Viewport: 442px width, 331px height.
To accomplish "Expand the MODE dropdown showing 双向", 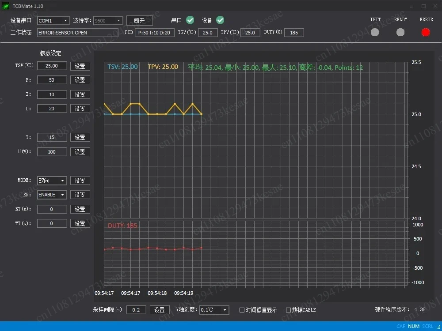I will coord(52,181).
